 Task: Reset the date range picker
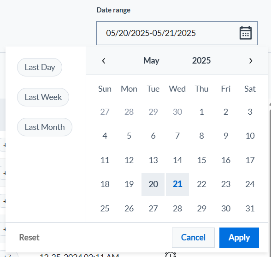(29, 238)
